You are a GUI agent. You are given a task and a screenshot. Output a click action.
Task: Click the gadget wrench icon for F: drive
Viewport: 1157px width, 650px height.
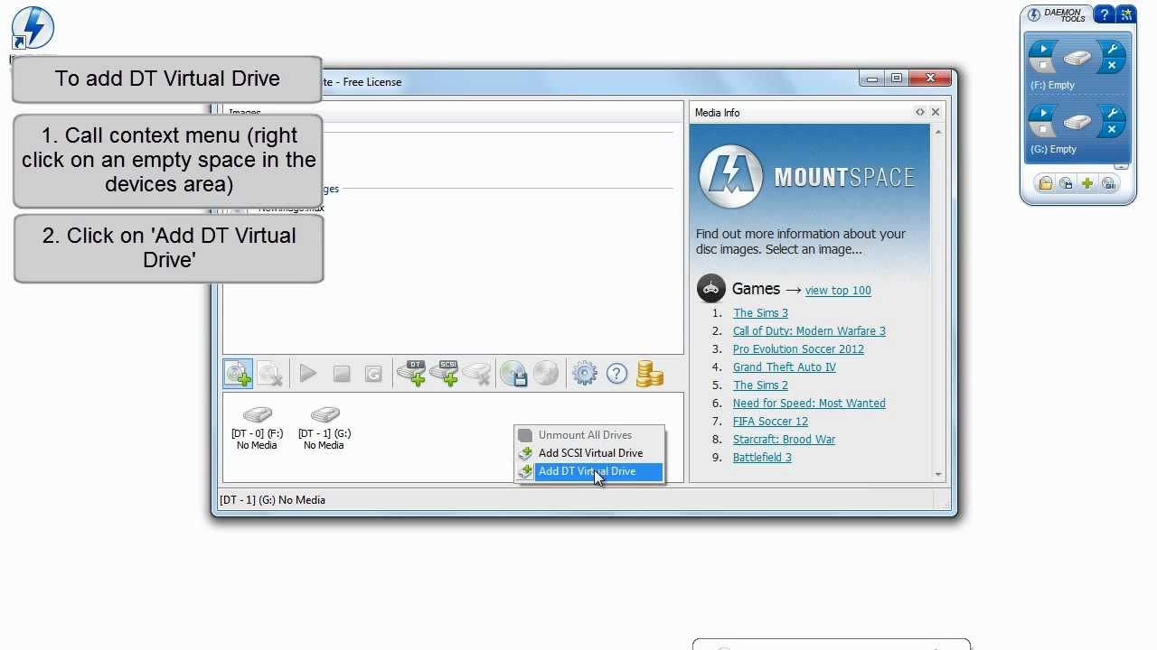click(x=1112, y=50)
